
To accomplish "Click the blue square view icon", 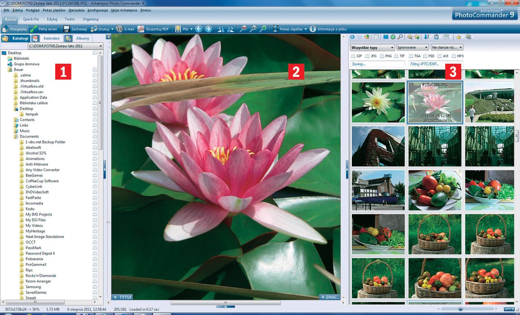I will 386,37.
